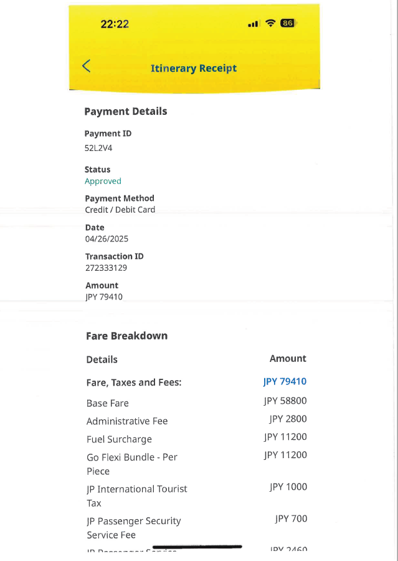Viewport: 398px width, 561px height.
Task: Tap the back arrow chevron
Action: [87, 66]
